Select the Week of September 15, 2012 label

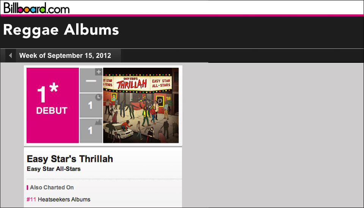pos(65,56)
